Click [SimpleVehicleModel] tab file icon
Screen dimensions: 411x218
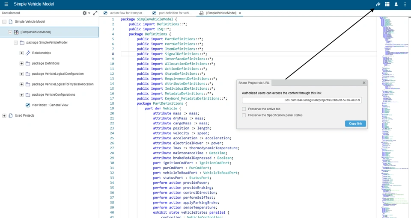pos(201,13)
